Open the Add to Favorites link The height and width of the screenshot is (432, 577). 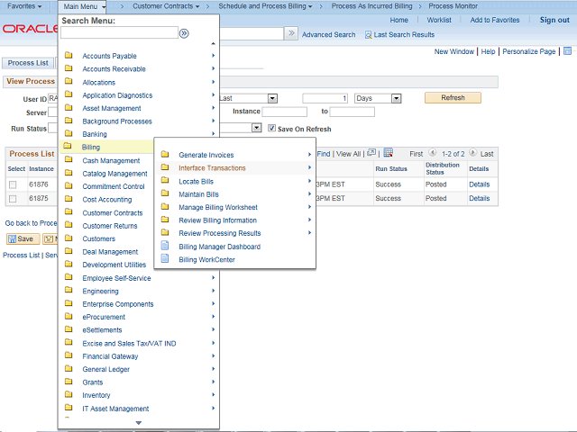pyautogui.click(x=494, y=20)
